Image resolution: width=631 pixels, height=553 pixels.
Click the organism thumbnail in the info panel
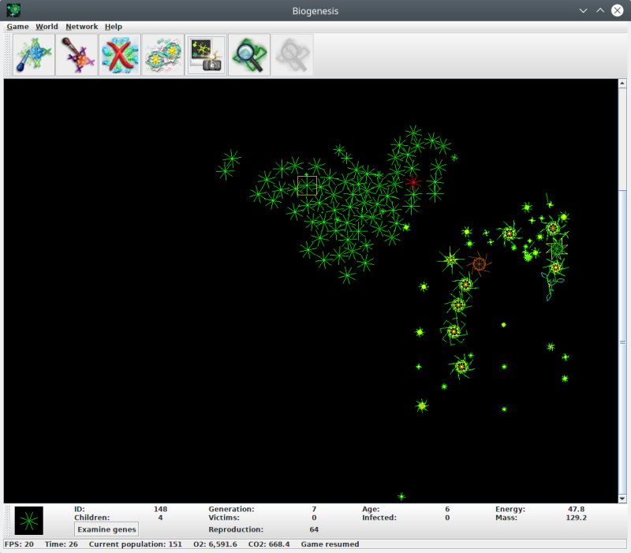click(x=27, y=520)
